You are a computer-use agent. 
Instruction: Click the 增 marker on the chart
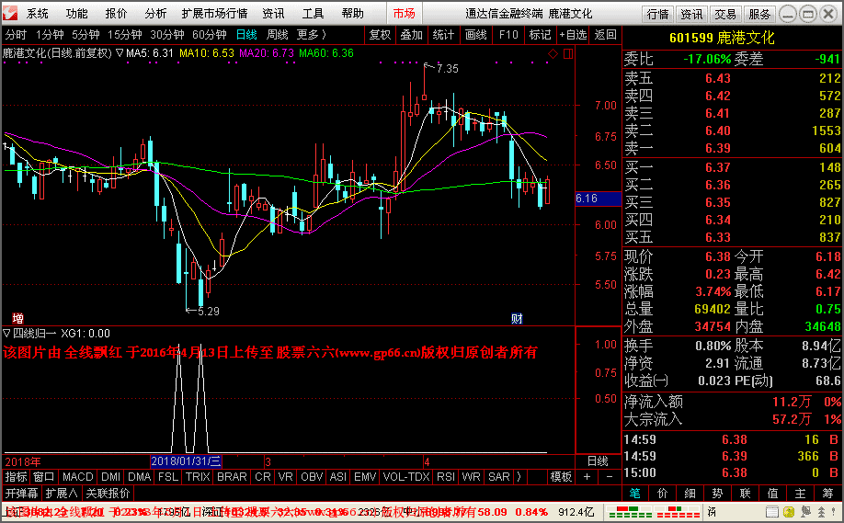pos(17,318)
